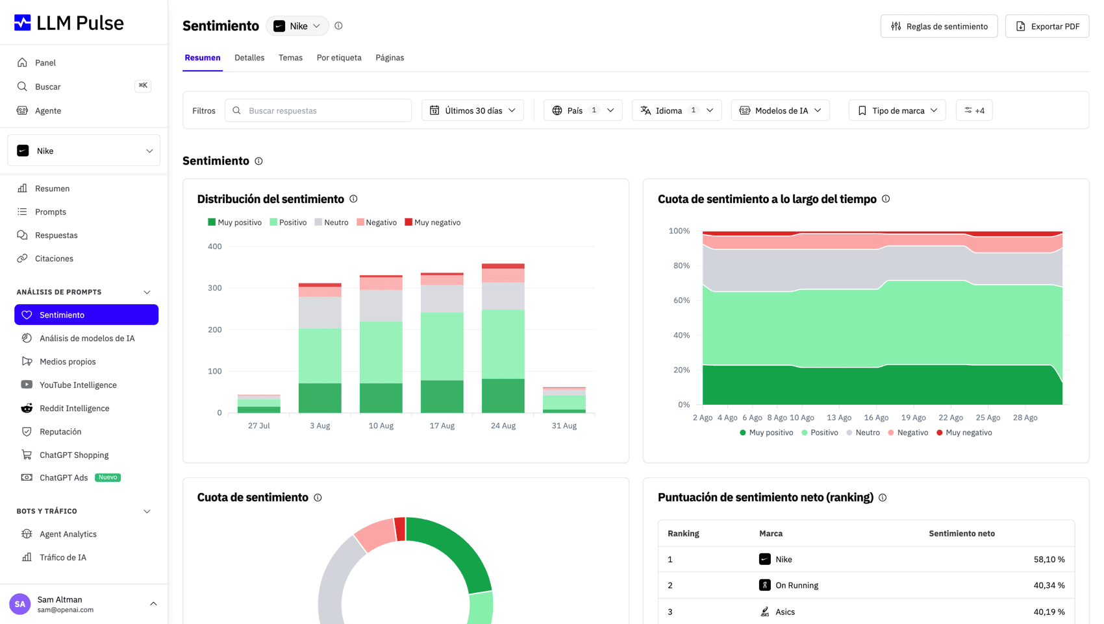Open the Últimos 30 días date dropdown
The width and height of the screenshot is (1104, 624).
(473, 110)
